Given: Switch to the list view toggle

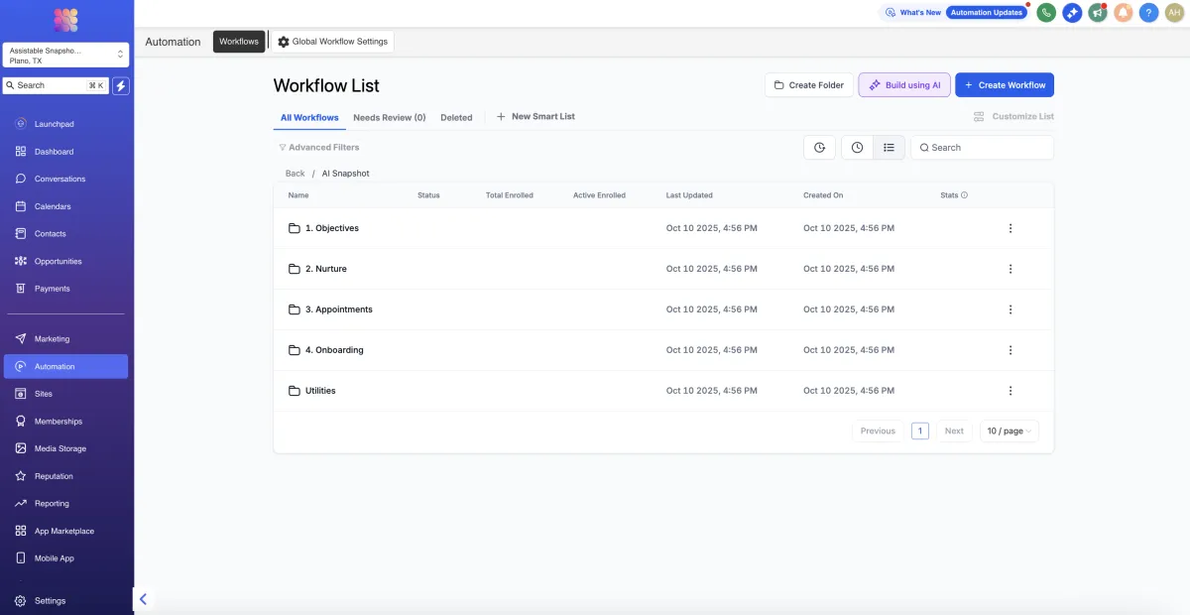Looking at the screenshot, I should click(x=889, y=148).
